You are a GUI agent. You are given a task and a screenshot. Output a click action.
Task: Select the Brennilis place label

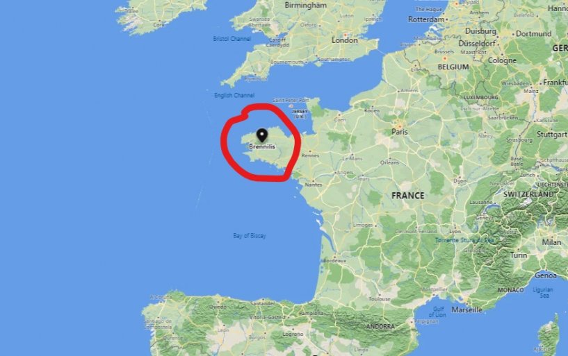point(262,146)
